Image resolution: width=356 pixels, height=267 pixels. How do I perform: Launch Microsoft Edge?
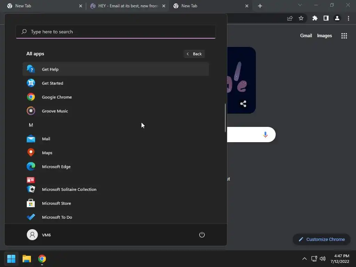coord(115,167)
